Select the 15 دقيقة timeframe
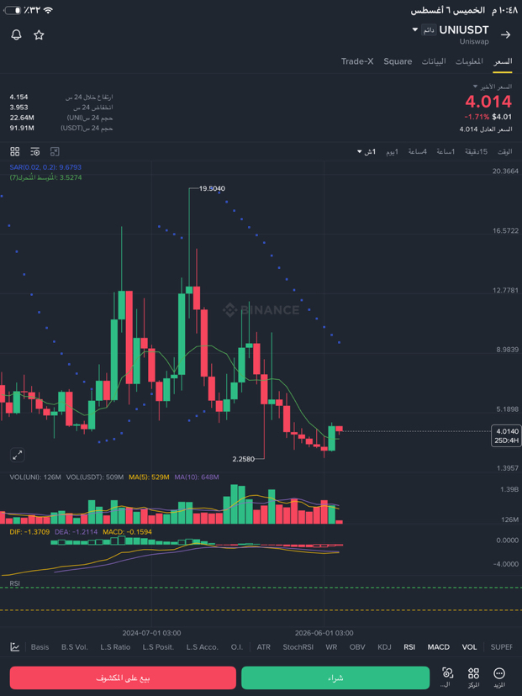Screen dimensions: 522x696 (x=477, y=152)
